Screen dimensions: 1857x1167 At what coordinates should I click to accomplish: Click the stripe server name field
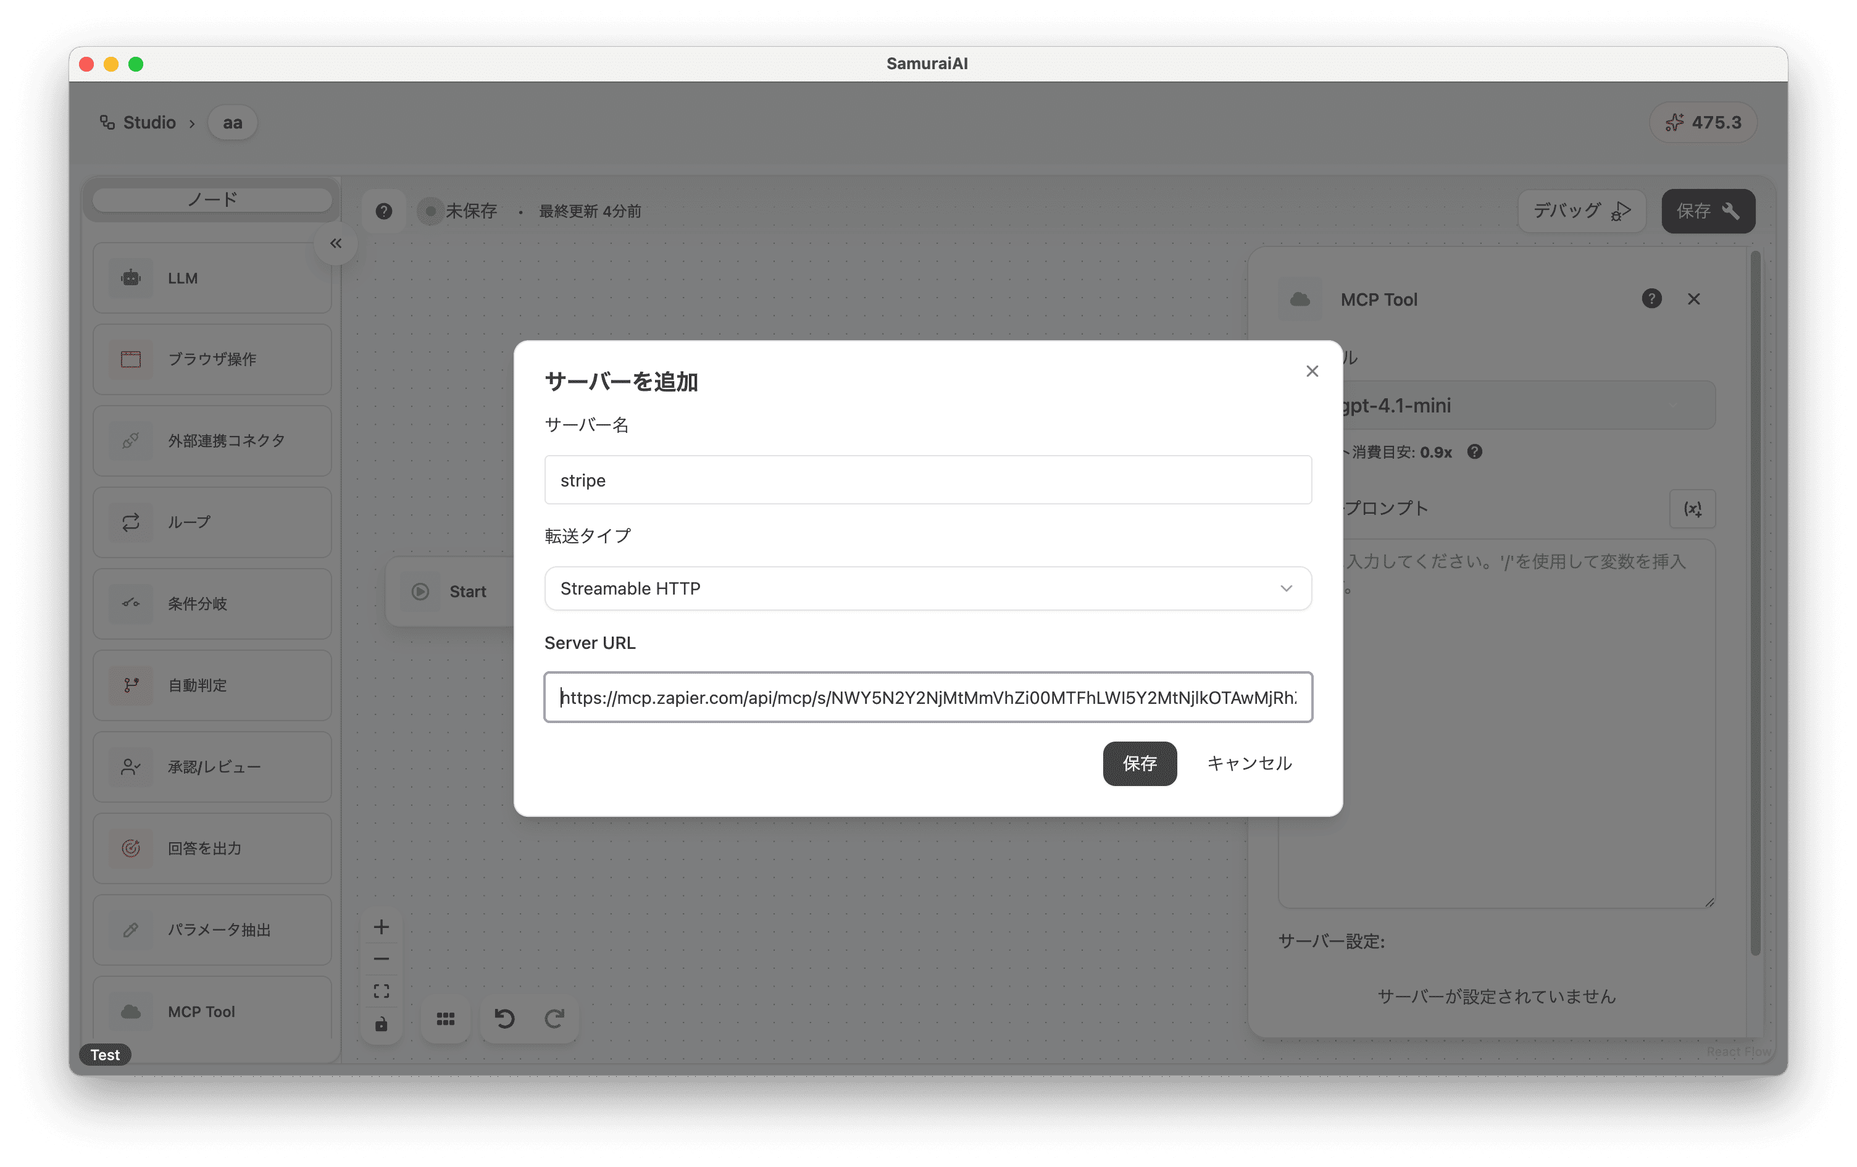tap(928, 480)
